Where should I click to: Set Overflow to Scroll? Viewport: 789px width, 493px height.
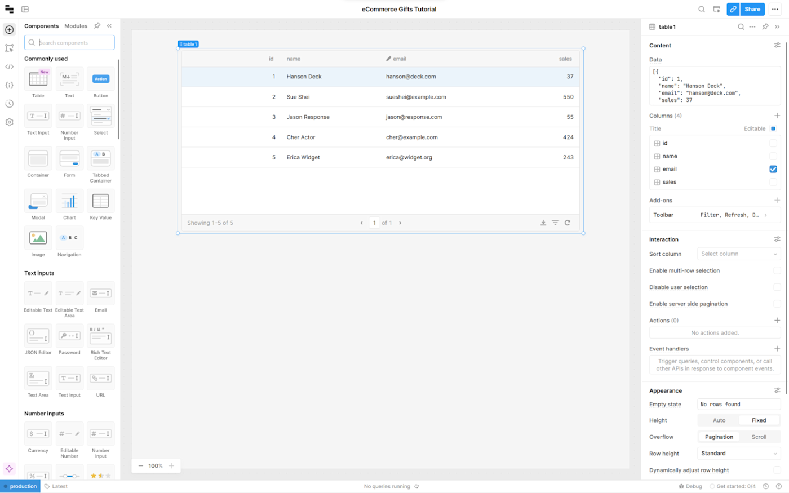click(x=759, y=437)
